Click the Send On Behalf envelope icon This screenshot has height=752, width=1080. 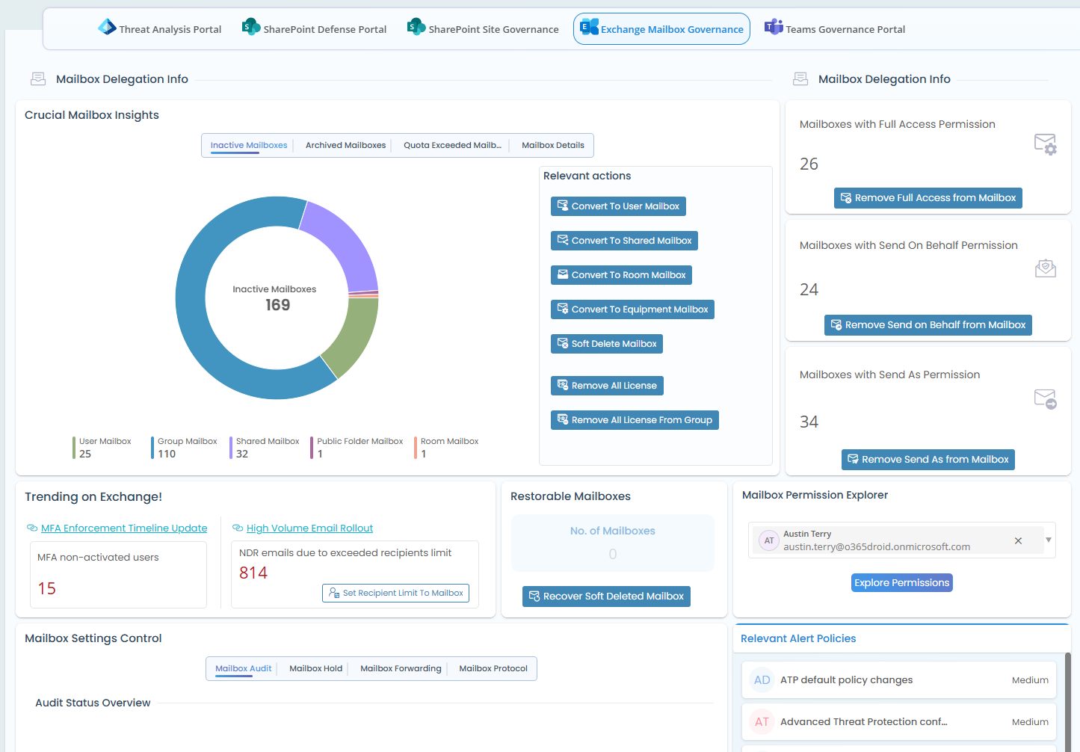click(1045, 268)
